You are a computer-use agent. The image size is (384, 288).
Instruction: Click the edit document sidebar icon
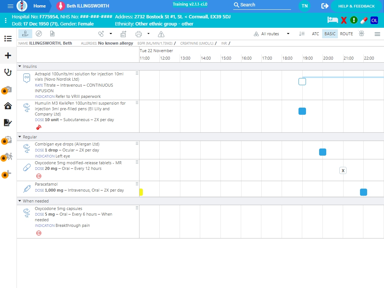click(8, 123)
